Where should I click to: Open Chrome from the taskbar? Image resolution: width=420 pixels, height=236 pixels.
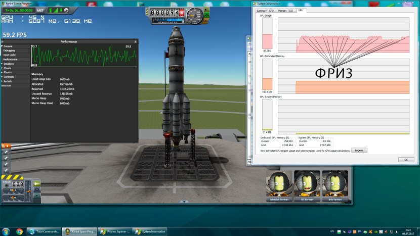[19, 231]
